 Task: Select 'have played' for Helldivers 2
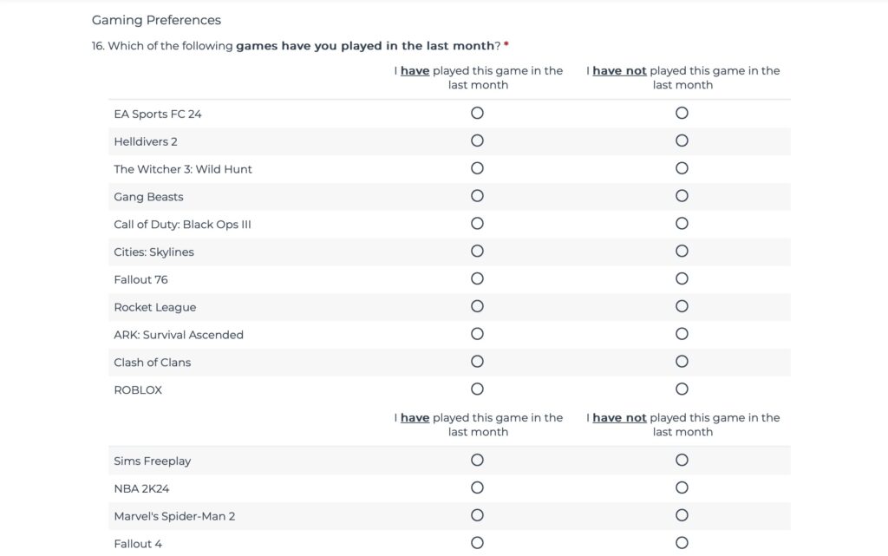[x=477, y=141]
